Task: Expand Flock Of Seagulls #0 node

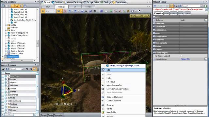Action: coord(6,33)
